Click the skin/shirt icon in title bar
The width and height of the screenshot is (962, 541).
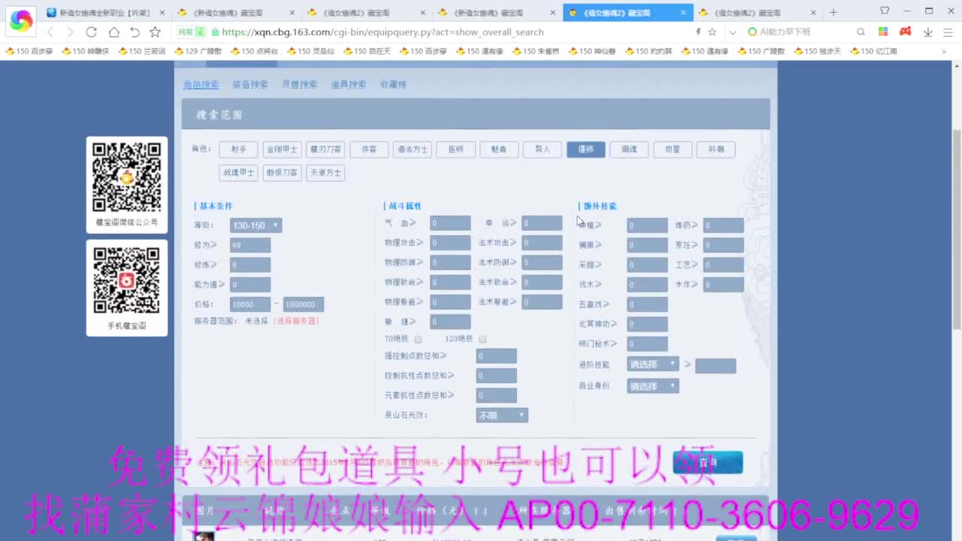[885, 11]
